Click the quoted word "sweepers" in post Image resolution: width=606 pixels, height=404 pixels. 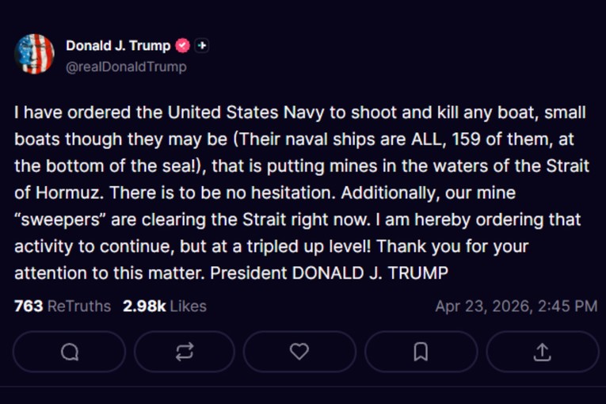coord(55,220)
